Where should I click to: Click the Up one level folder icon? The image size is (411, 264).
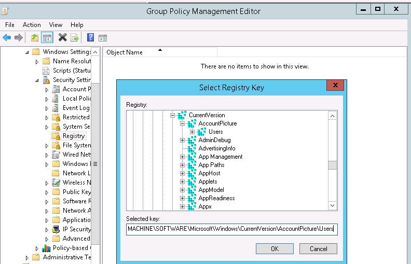(35, 37)
